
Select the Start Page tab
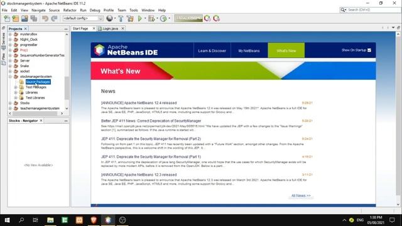80,29
